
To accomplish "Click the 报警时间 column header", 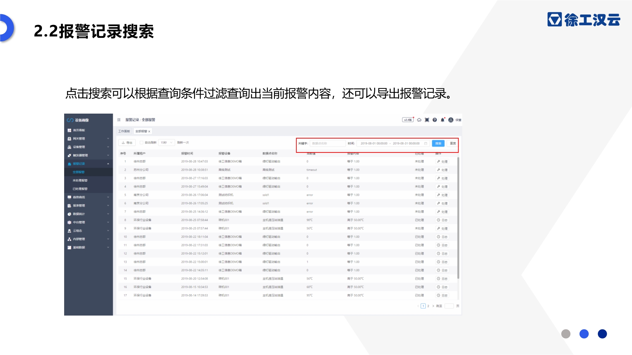I will (187, 154).
